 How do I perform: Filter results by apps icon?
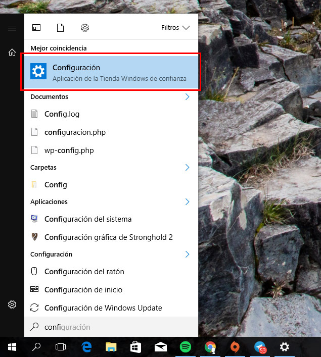pos(36,28)
